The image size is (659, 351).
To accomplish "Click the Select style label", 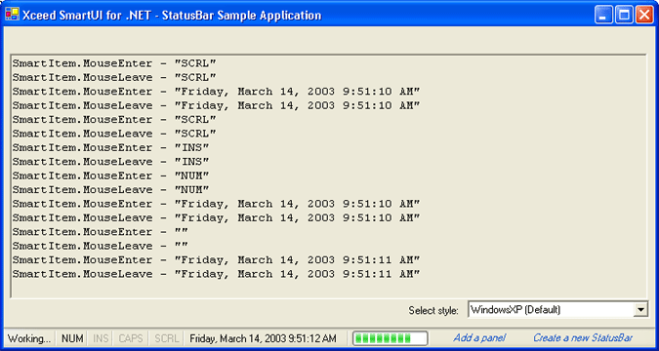I will point(433,311).
